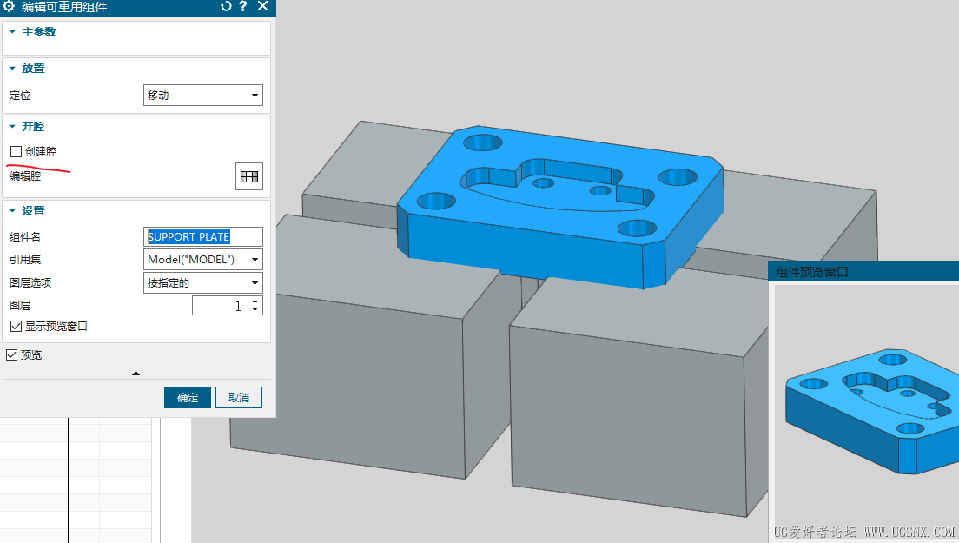The height and width of the screenshot is (543, 959).
Task: Click the 编辑腔 label
Action: (x=25, y=176)
